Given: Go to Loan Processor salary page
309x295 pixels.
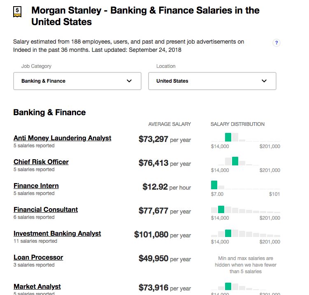Looking at the screenshot, I should [38, 257].
